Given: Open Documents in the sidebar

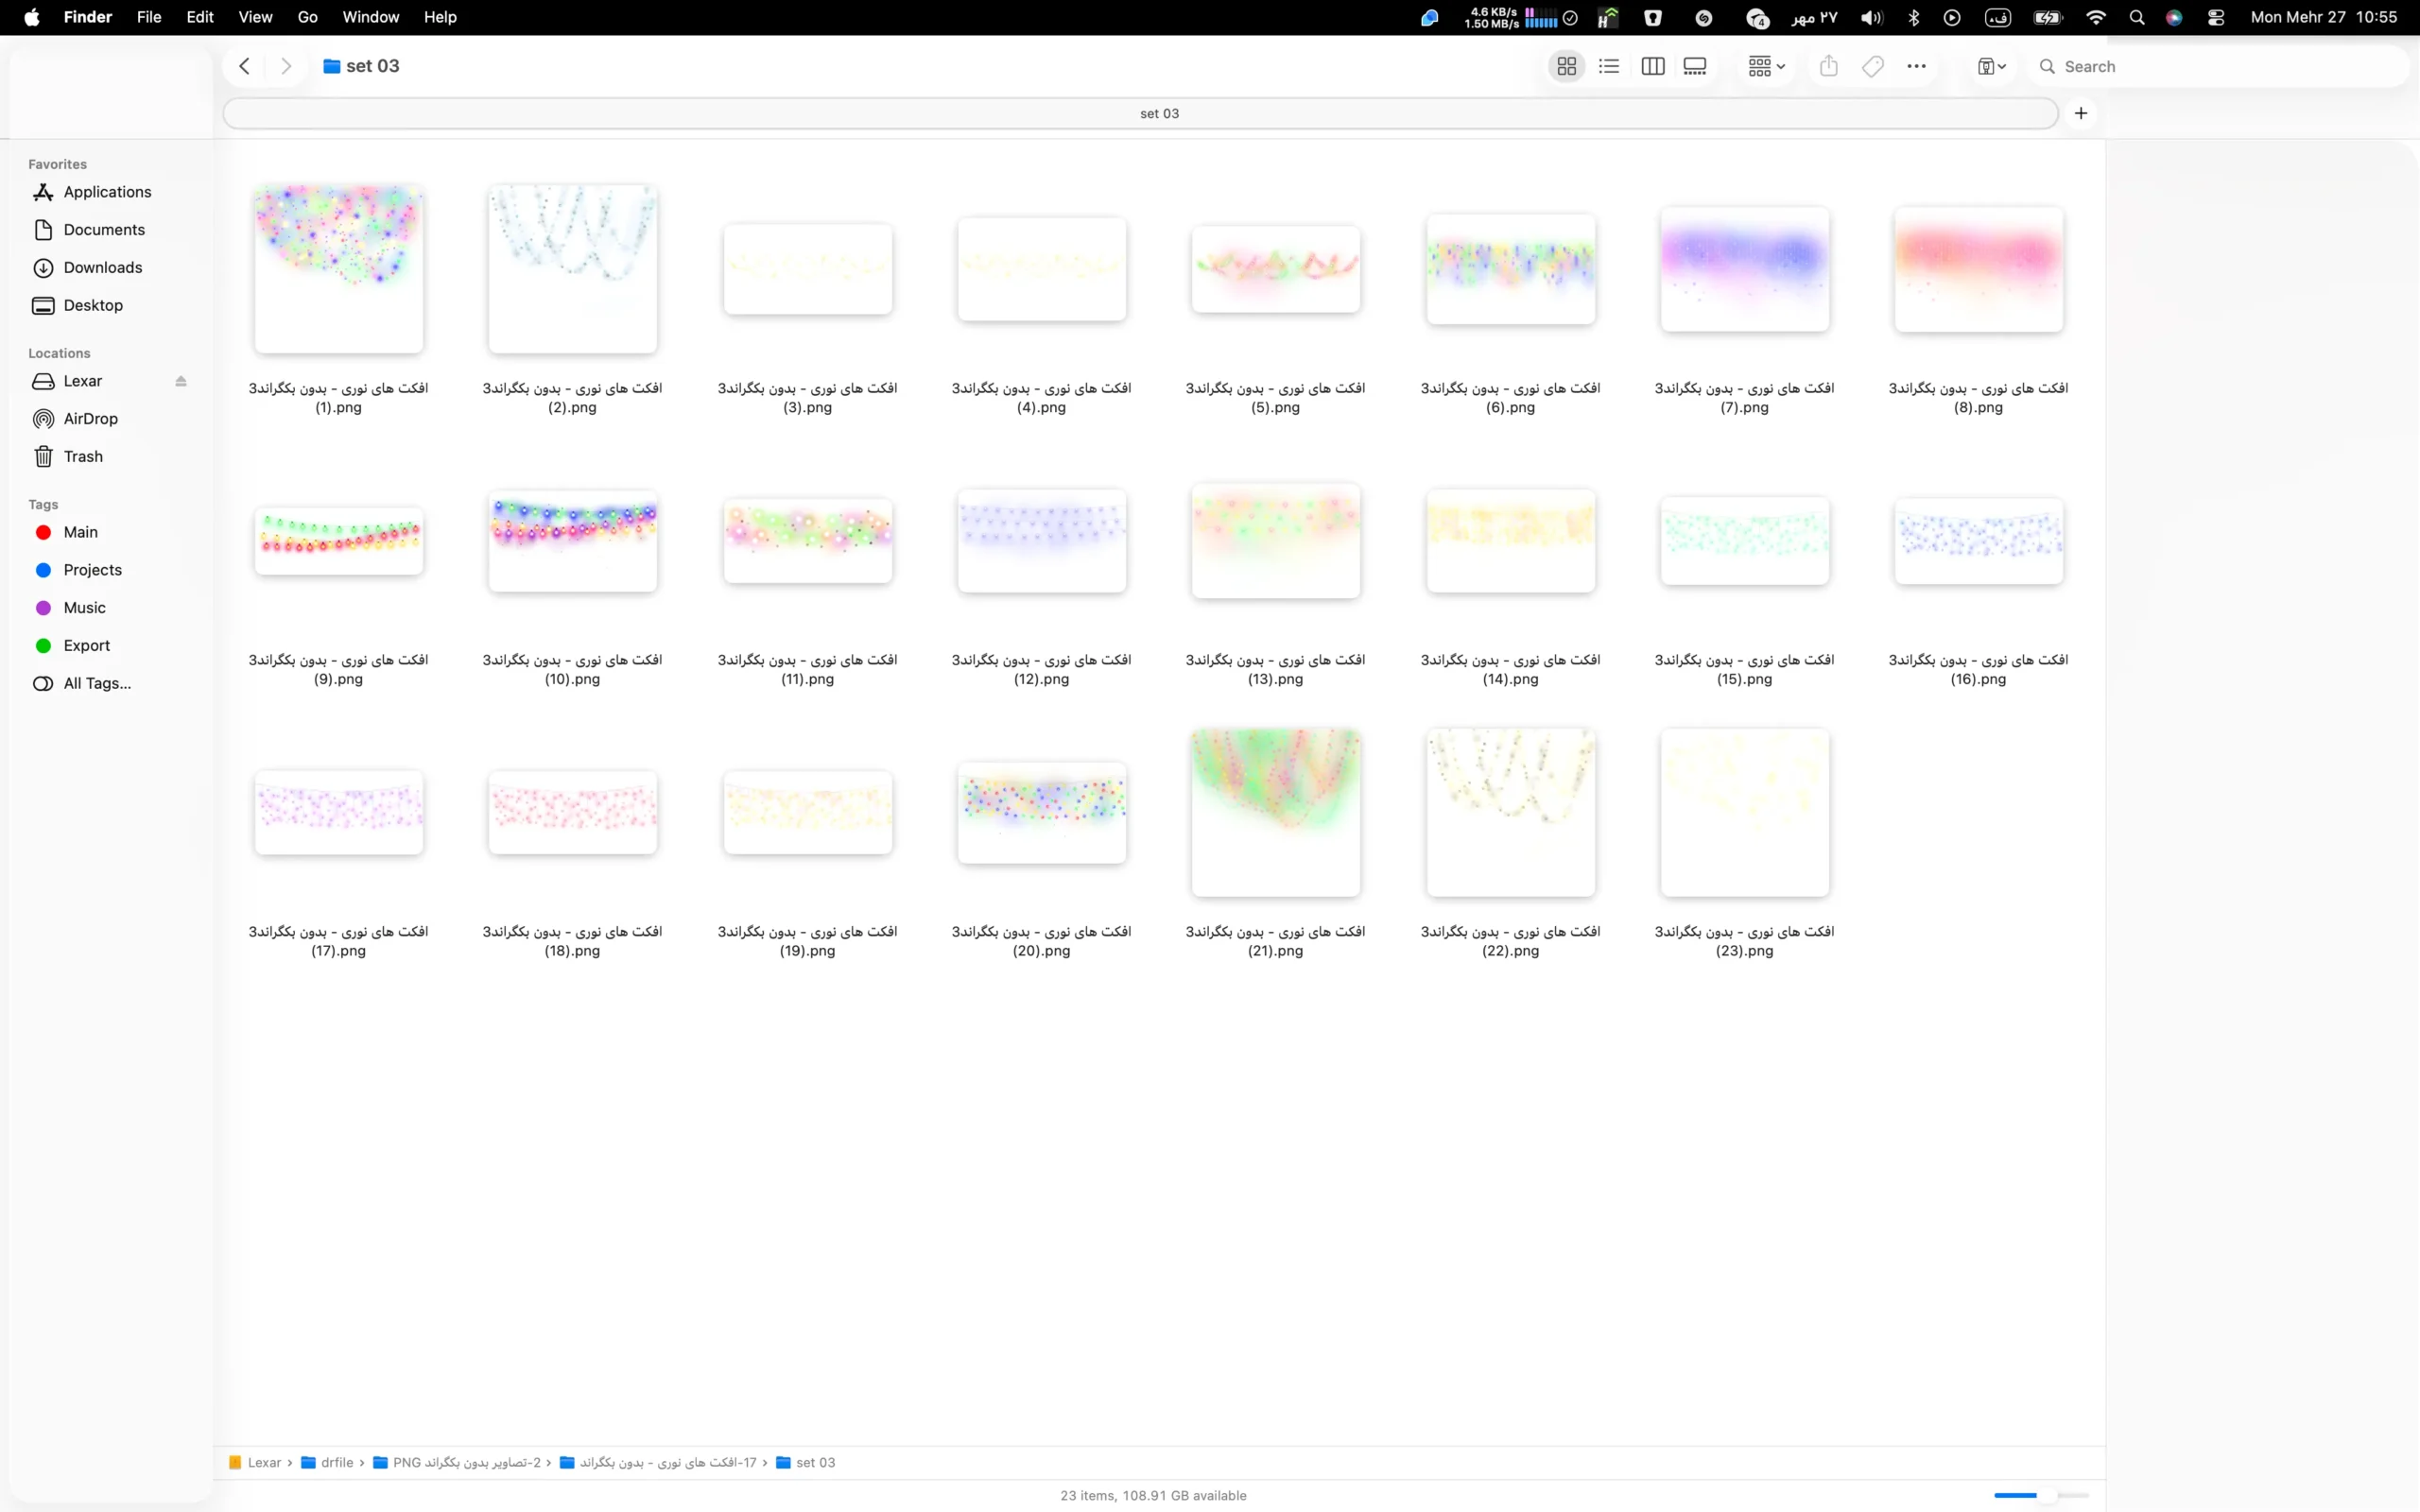Looking at the screenshot, I should (x=104, y=230).
